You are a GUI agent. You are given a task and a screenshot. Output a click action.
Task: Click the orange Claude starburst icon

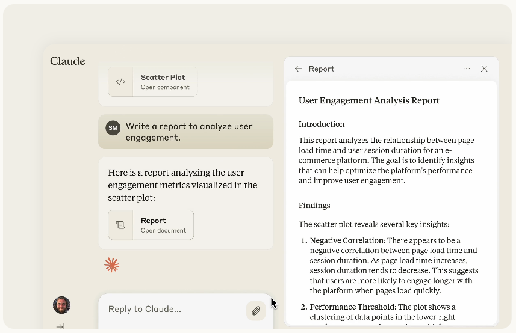pyautogui.click(x=111, y=265)
